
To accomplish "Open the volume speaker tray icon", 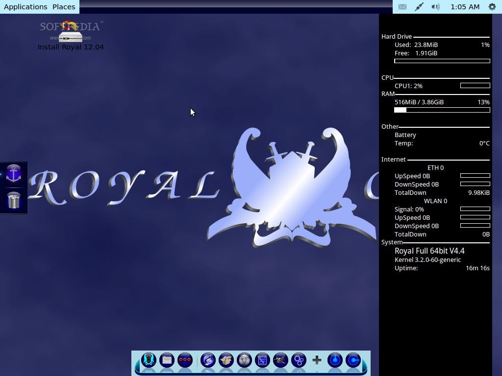I will pos(435,7).
